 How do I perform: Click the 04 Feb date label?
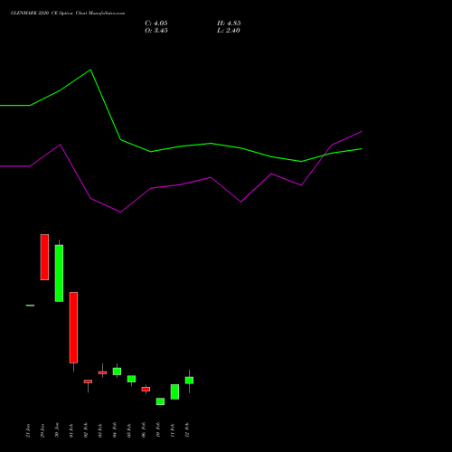pos(115,430)
